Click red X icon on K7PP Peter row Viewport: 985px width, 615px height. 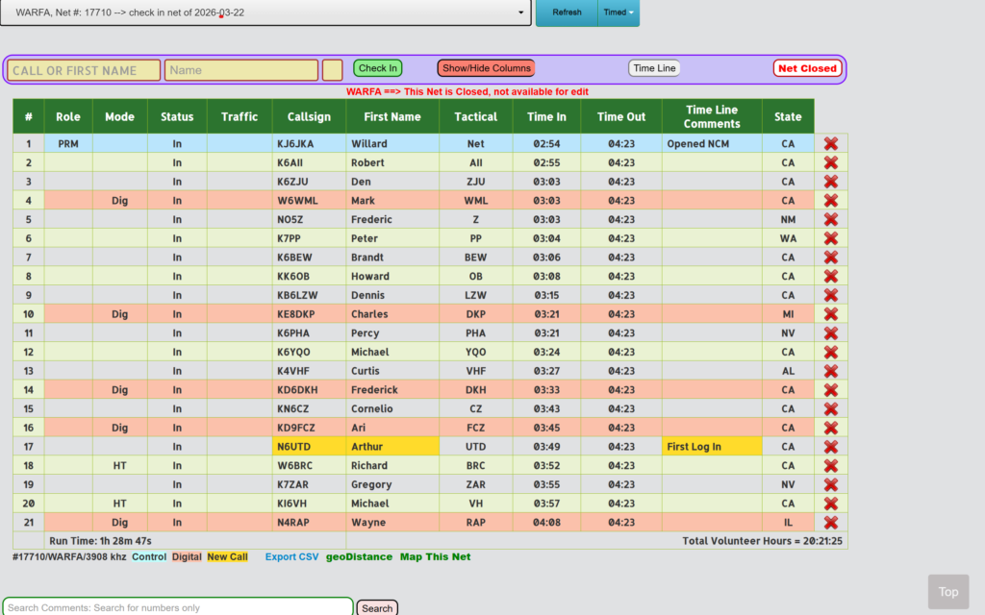(x=831, y=238)
